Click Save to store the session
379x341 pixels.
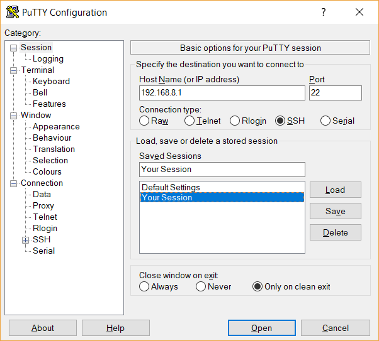pos(335,211)
